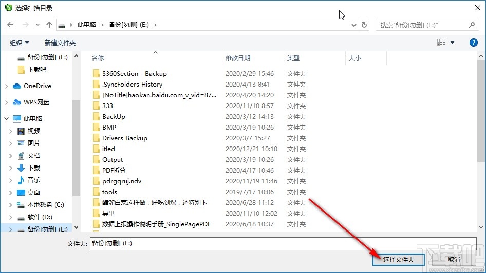Click 此电脑 in the address path
Viewport: 486px width, 273px height.
click(86, 25)
